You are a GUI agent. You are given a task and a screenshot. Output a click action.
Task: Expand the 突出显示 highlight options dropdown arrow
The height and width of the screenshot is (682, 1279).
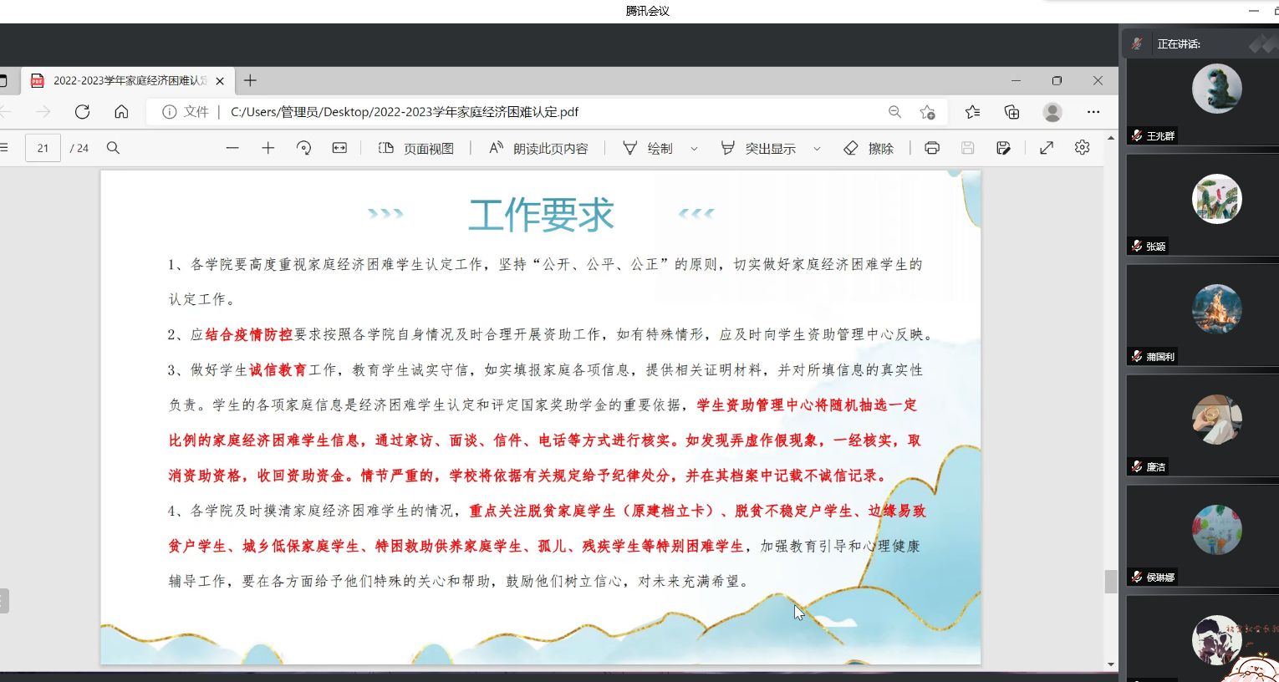817,149
